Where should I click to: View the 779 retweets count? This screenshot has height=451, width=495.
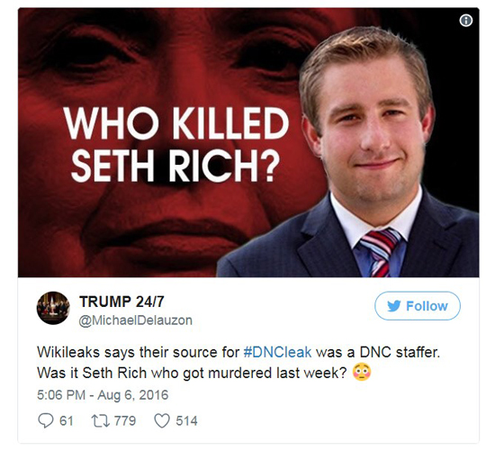(125, 420)
